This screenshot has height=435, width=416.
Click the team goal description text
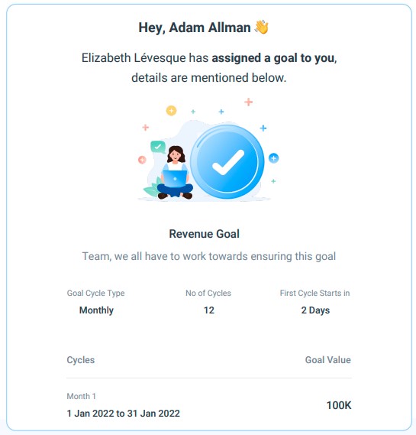[209, 256]
